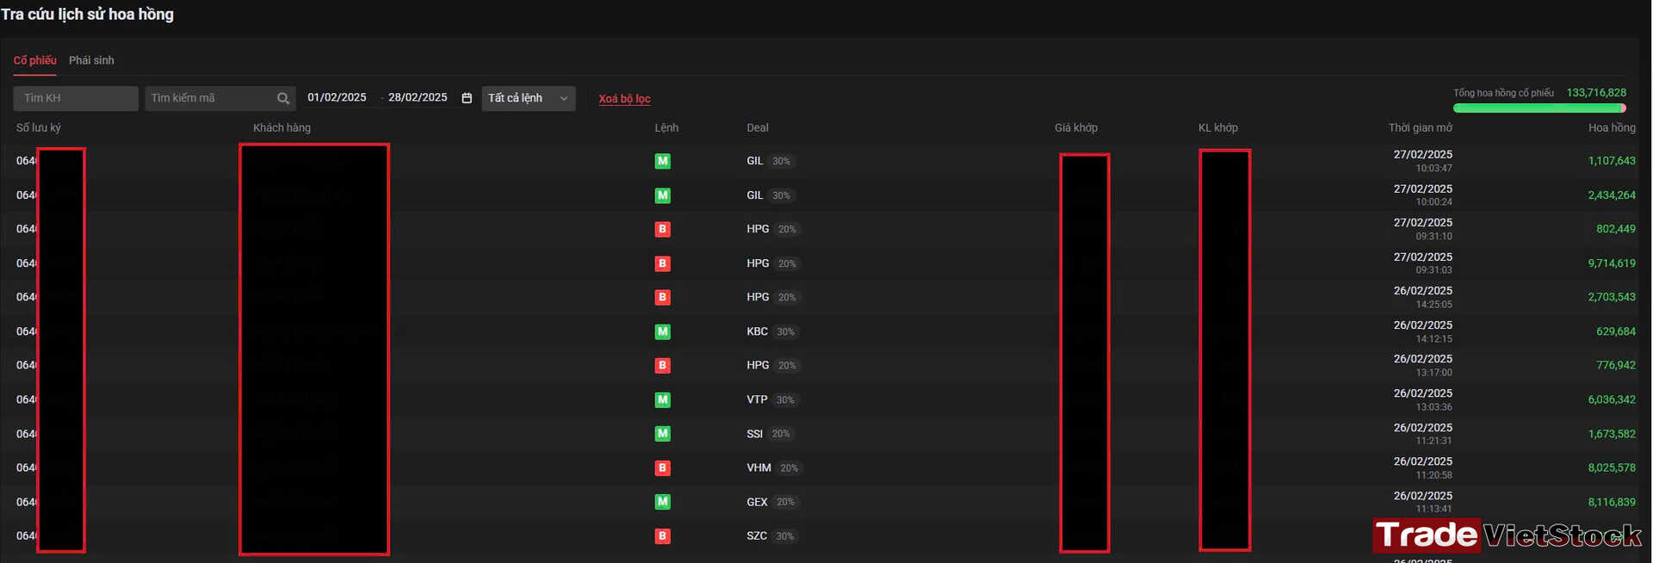Click the Xoá bộ lọc link
This screenshot has height=563, width=1653.
pos(624,99)
